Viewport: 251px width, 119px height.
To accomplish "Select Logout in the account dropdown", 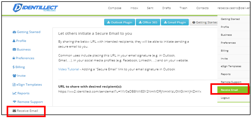I will (225, 98).
